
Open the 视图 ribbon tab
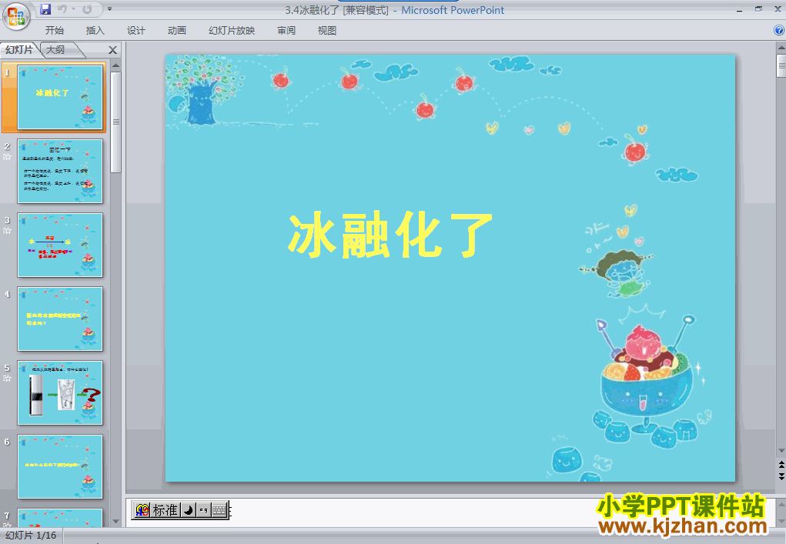coord(327,31)
